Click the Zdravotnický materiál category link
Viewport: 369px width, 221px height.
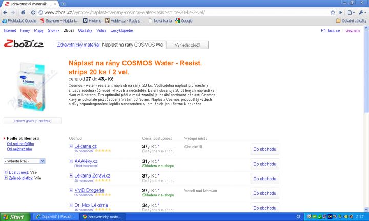(79, 45)
